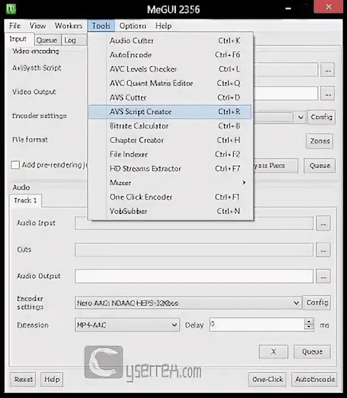Browse for Audio Output file
Screen dimensions: 347x398
(323, 276)
